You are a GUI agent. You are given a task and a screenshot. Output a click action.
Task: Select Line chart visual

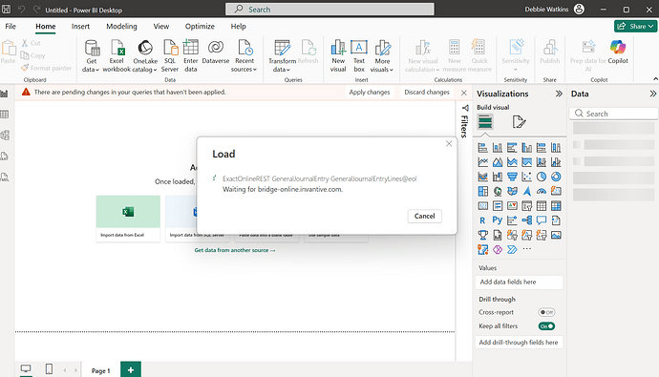[x=483, y=162]
